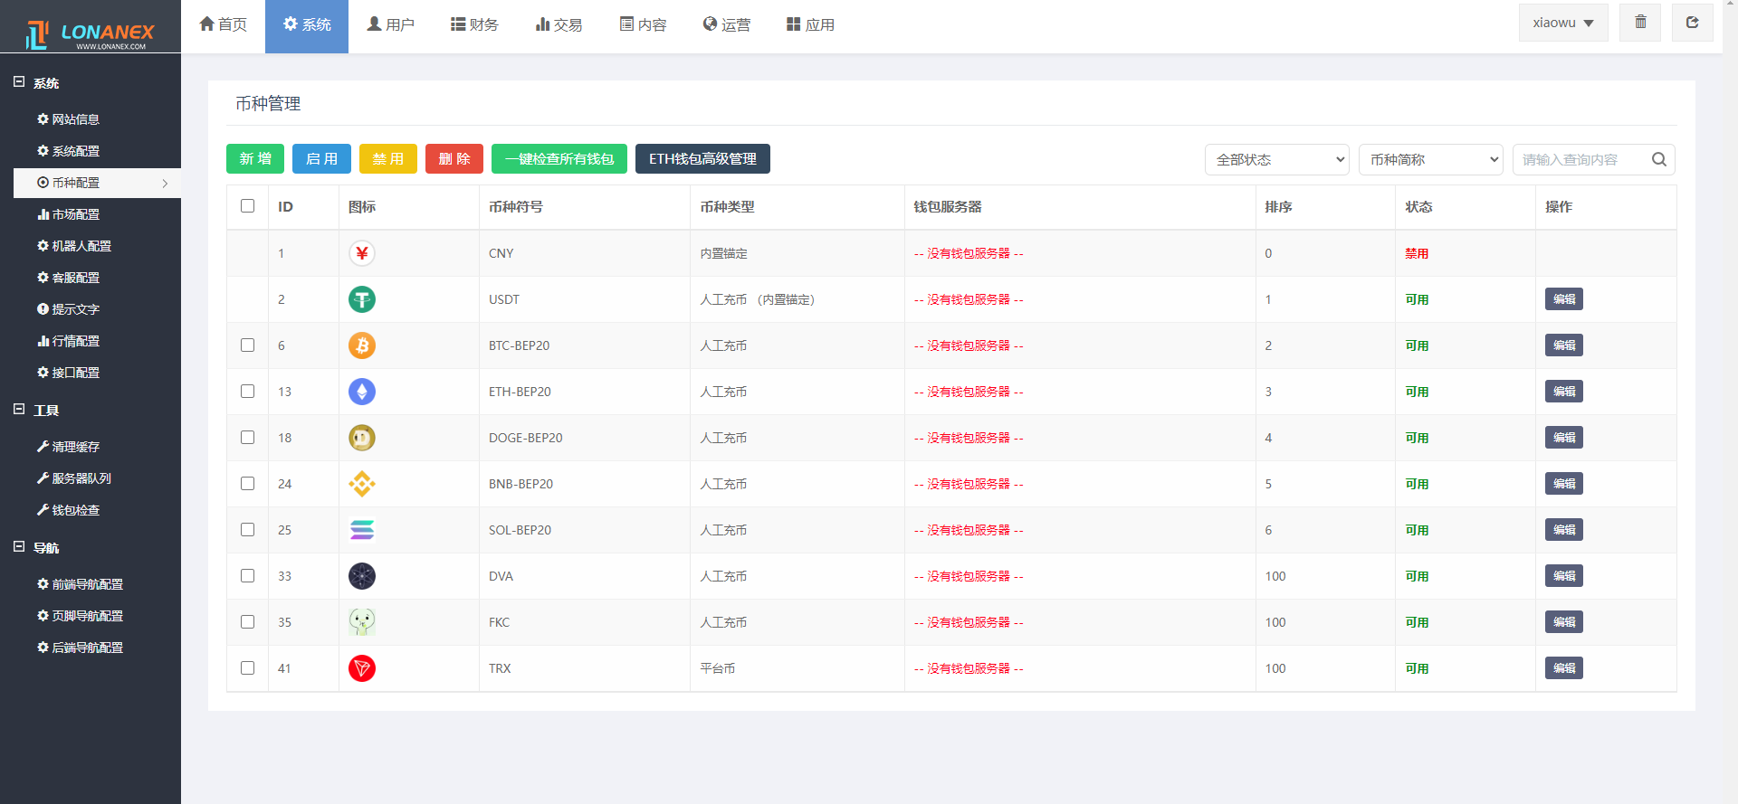Viewport: 1738px width, 804px height.
Task: Click the search query input field
Action: pos(1580,159)
